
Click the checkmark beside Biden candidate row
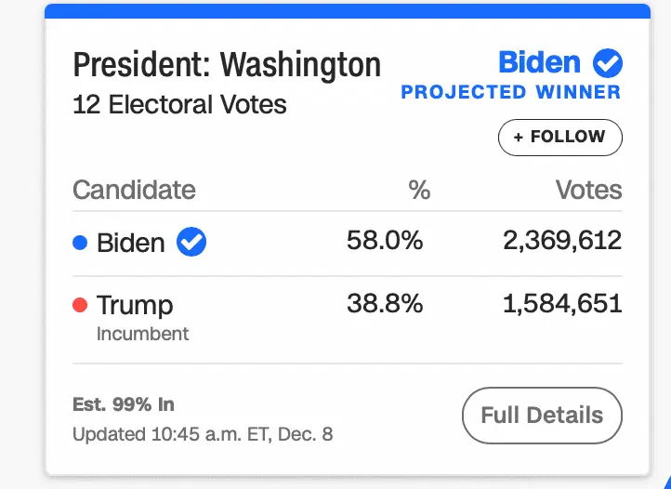pyautogui.click(x=191, y=243)
